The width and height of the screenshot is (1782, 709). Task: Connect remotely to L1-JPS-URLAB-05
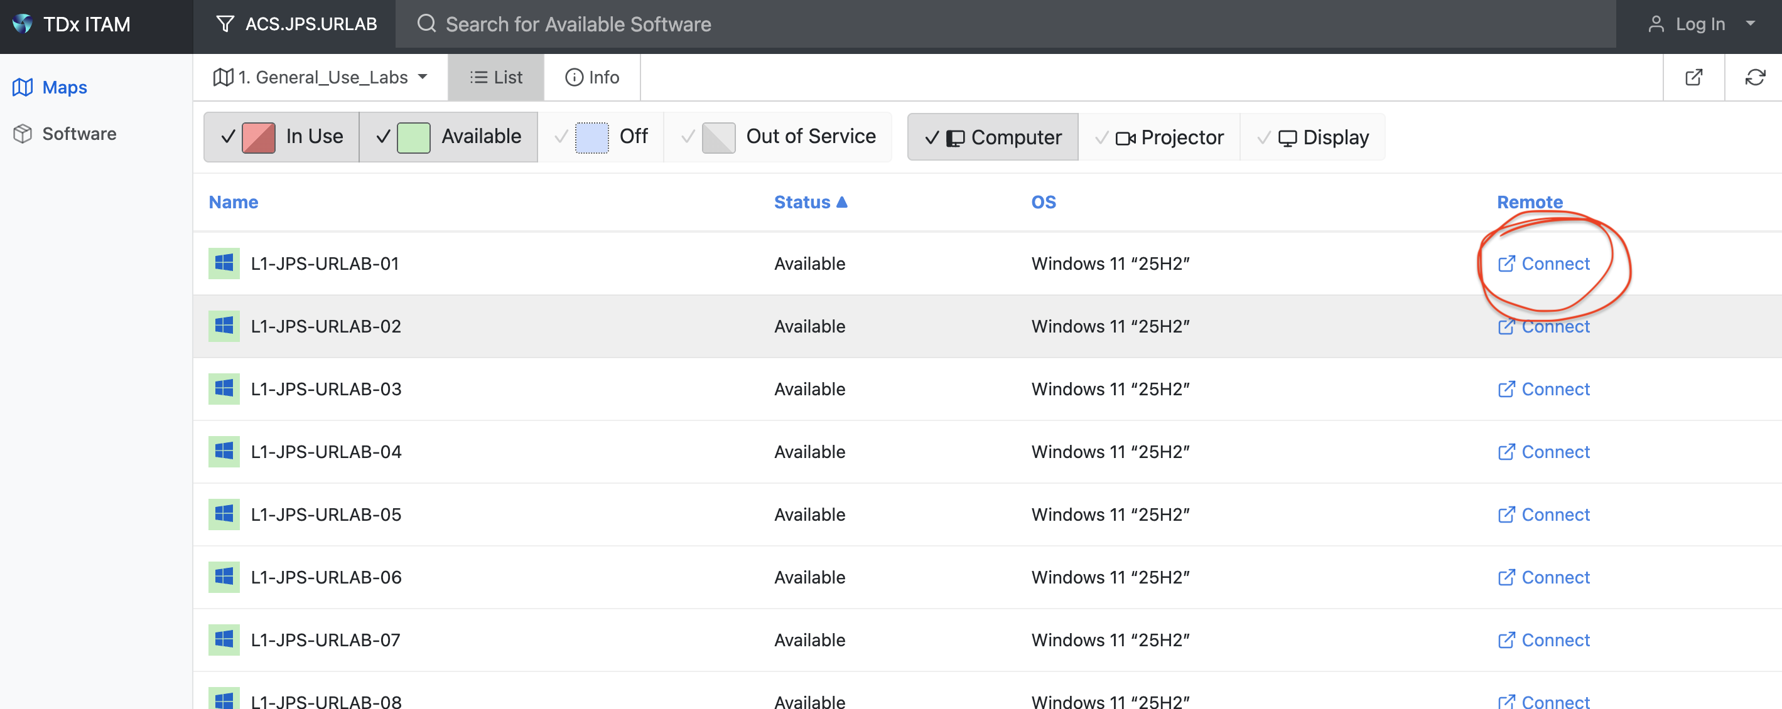1543,515
